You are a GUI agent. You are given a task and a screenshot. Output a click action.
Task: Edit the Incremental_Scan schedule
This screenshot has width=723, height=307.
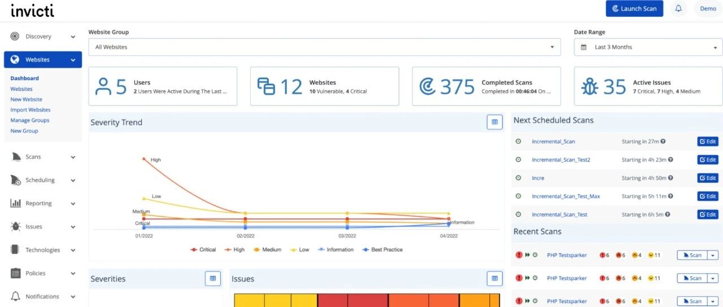point(708,142)
